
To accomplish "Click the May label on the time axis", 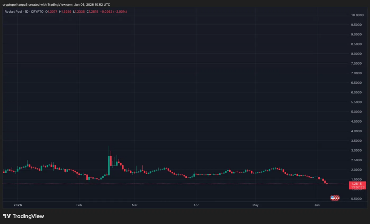I will pos(255,205).
